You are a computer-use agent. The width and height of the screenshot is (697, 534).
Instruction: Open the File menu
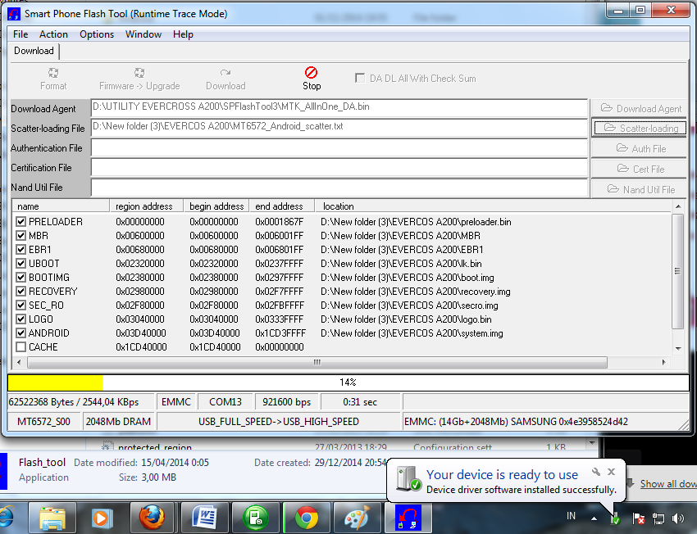[x=20, y=34]
